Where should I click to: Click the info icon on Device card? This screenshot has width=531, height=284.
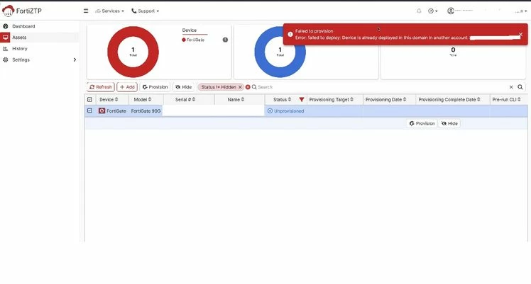[x=225, y=40]
